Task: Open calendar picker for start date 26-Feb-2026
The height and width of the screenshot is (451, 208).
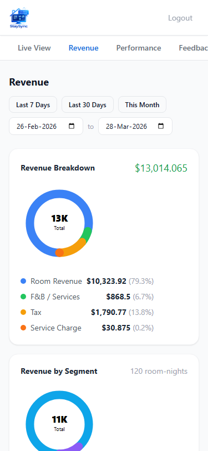Action: pos(72,126)
